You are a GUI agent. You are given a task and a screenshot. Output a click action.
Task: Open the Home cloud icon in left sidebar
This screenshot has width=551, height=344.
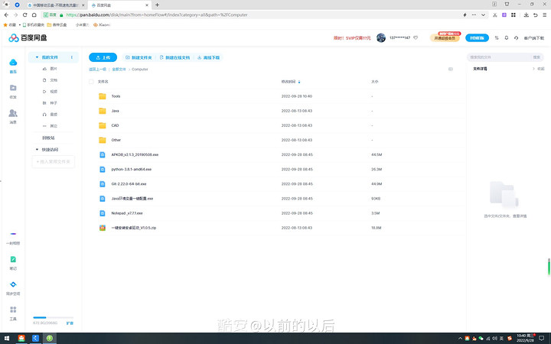tap(13, 63)
